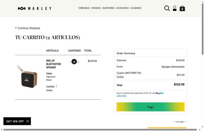Image resolution: width=204 pixels, height=131 pixels.
Task: Select the Order Summary heading
Action: (126, 53)
